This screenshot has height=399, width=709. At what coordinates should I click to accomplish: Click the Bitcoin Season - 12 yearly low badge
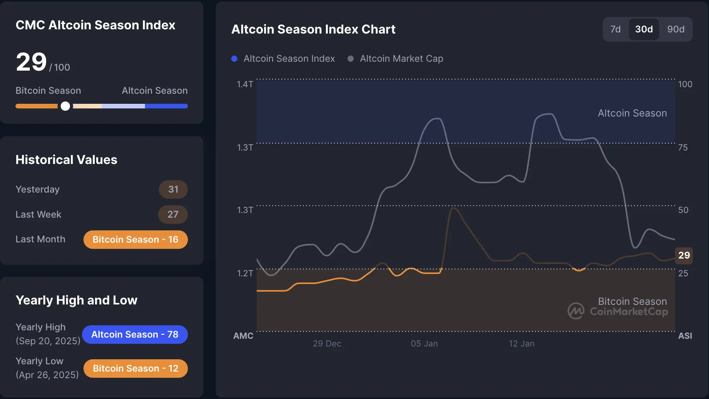135,368
